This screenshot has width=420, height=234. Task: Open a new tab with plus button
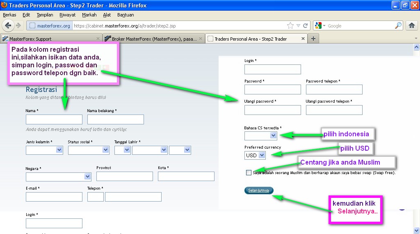pos(313,39)
